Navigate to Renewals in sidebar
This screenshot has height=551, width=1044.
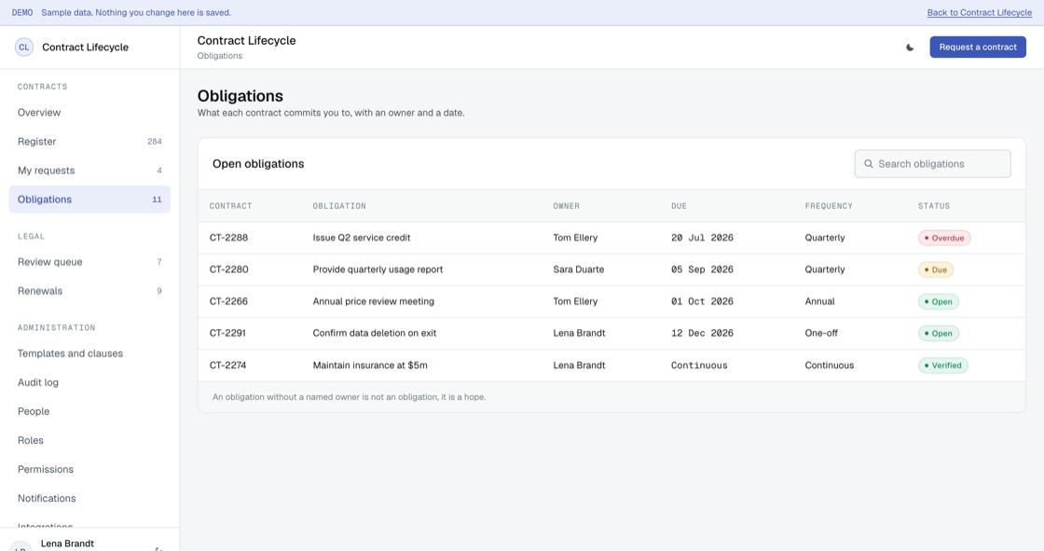tap(89, 291)
